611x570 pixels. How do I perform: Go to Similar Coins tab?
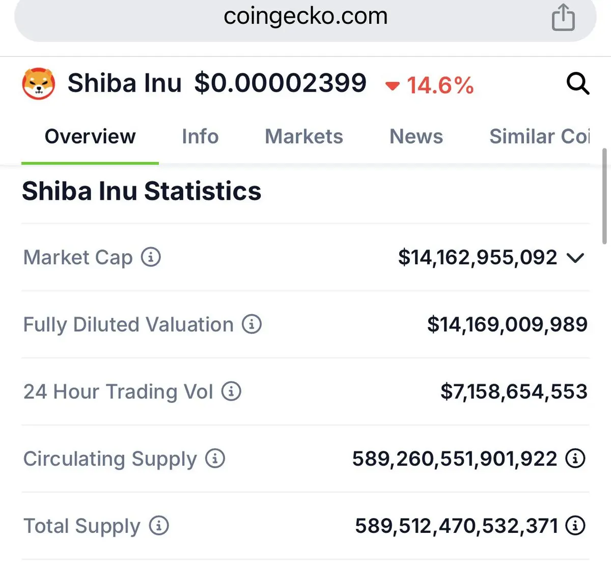click(x=540, y=137)
